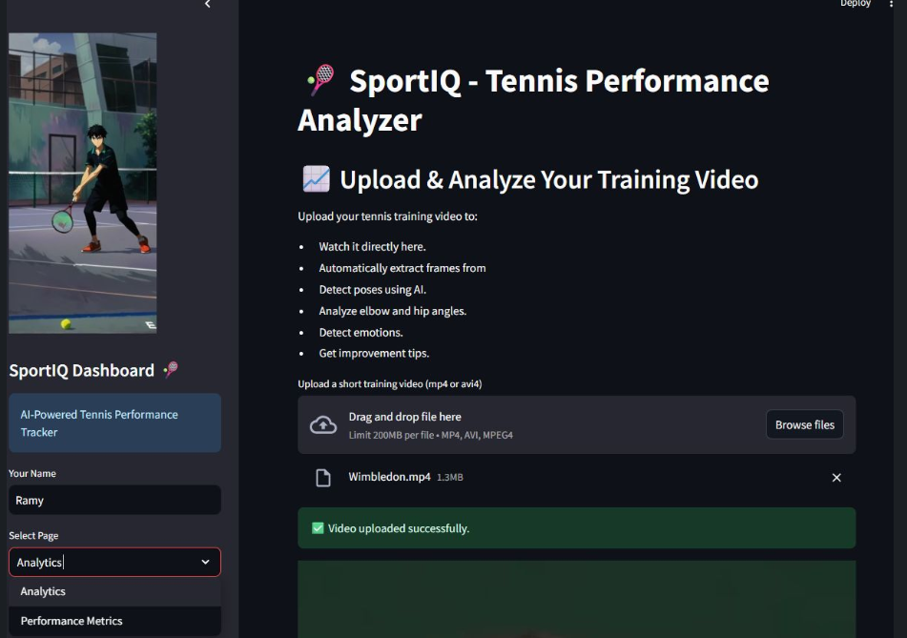
Task: Click the tennis player image in the sidebar
Action: (83, 183)
